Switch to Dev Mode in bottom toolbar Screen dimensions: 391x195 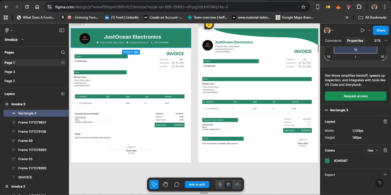tap(237, 185)
